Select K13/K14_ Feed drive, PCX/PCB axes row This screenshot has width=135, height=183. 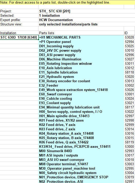tap(81, 147)
